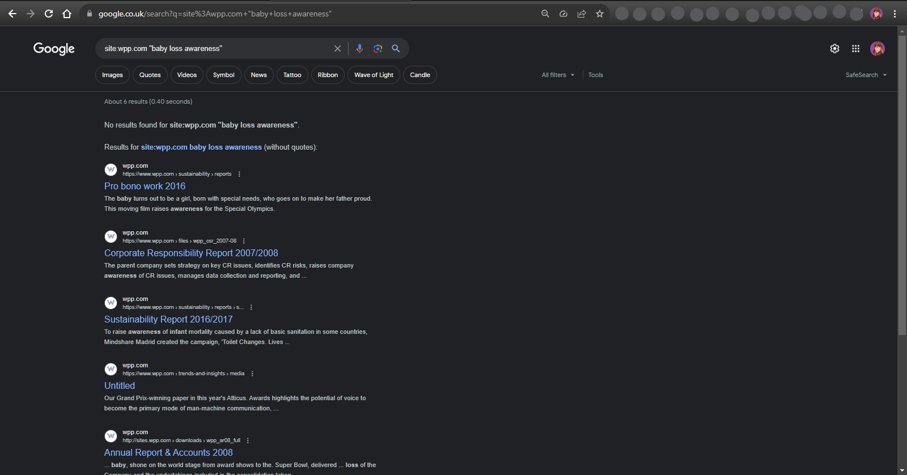Click the unquoted search suggestion link
Screen dimensions: 907x475
(x=201, y=147)
